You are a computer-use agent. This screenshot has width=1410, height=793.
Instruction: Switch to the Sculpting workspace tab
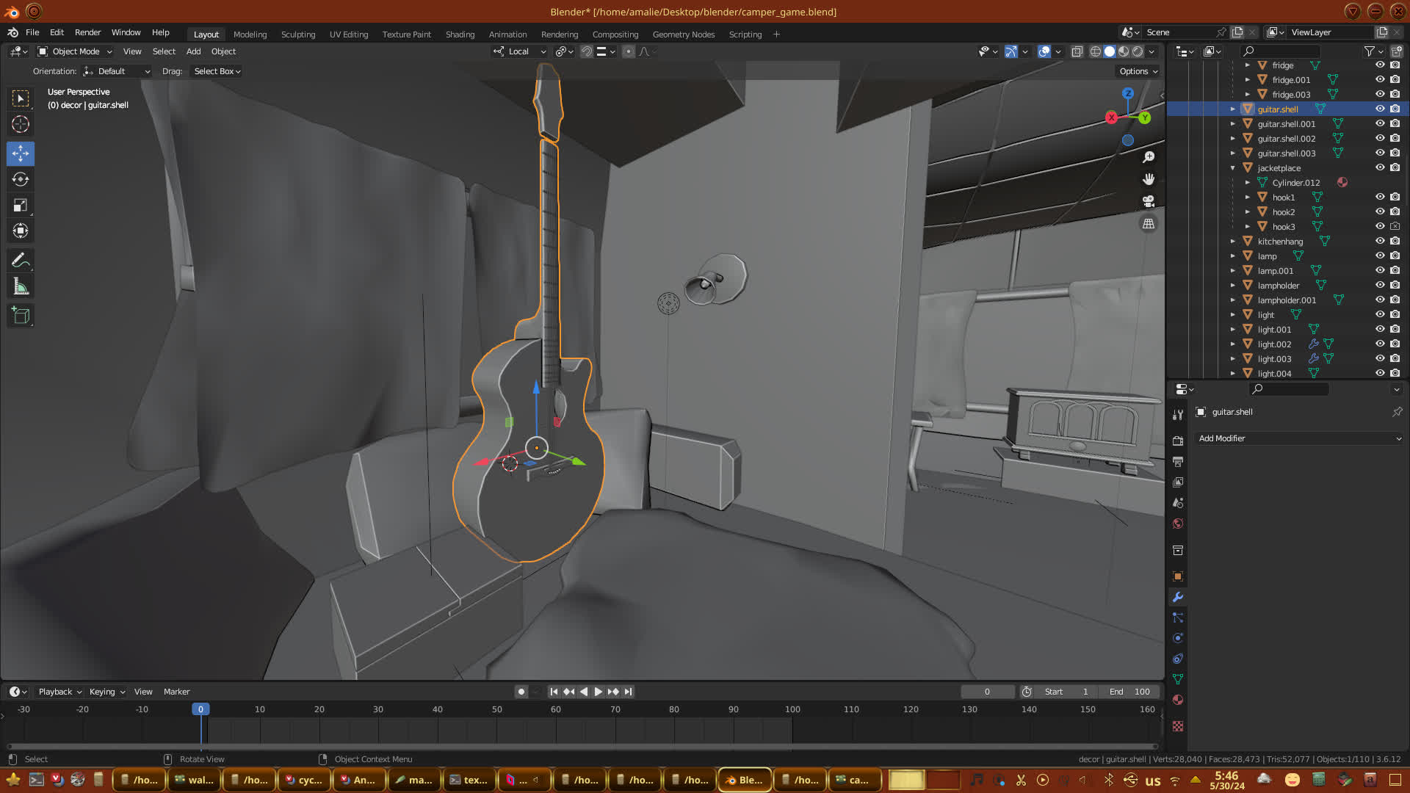pos(297,35)
